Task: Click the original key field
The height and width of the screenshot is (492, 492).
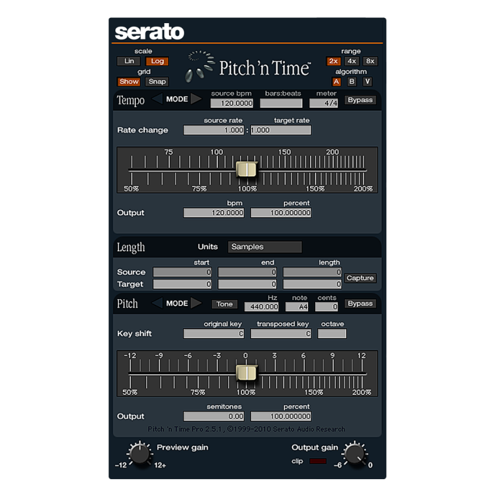Action: click(214, 334)
